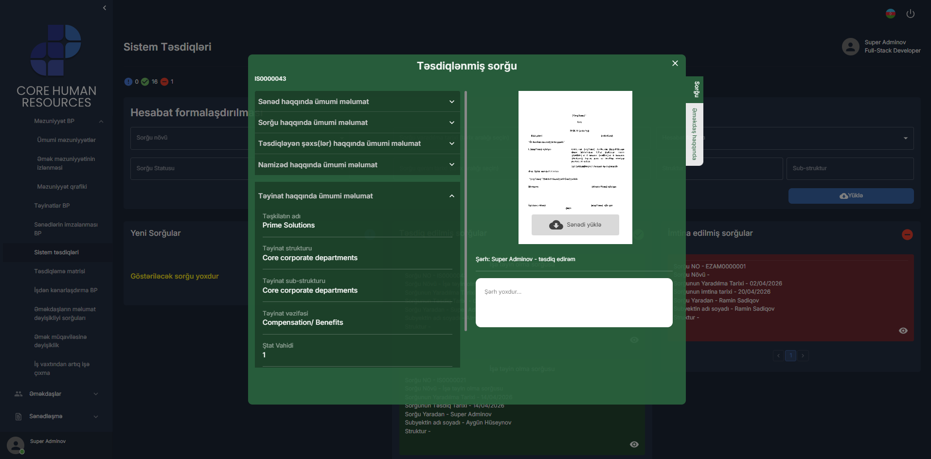Open the Sub-struktur dropdown field
931x459 pixels.
point(850,169)
